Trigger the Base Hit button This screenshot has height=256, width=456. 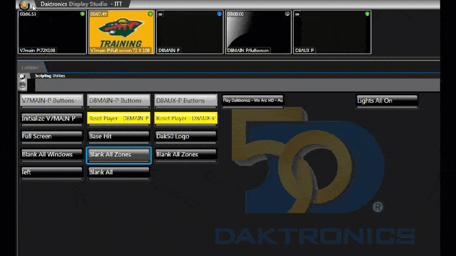coord(119,136)
